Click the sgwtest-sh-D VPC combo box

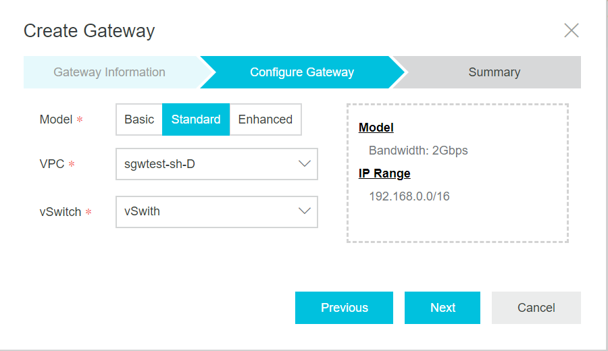point(217,164)
